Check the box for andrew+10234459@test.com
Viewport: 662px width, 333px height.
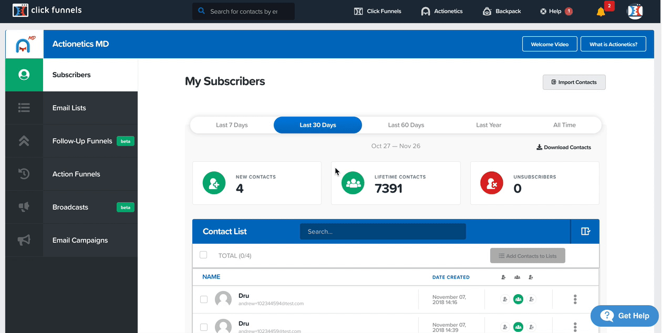[204, 327]
